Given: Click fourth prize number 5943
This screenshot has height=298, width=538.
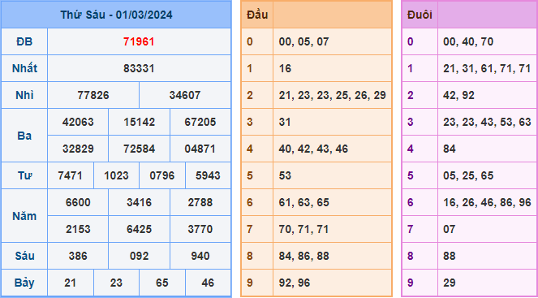Looking at the screenshot, I should pos(208,175).
